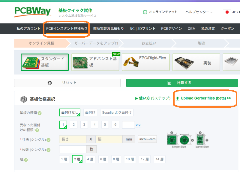Click help icon beside 層 label
Screen dimensions: 240x172
point(26,160)
